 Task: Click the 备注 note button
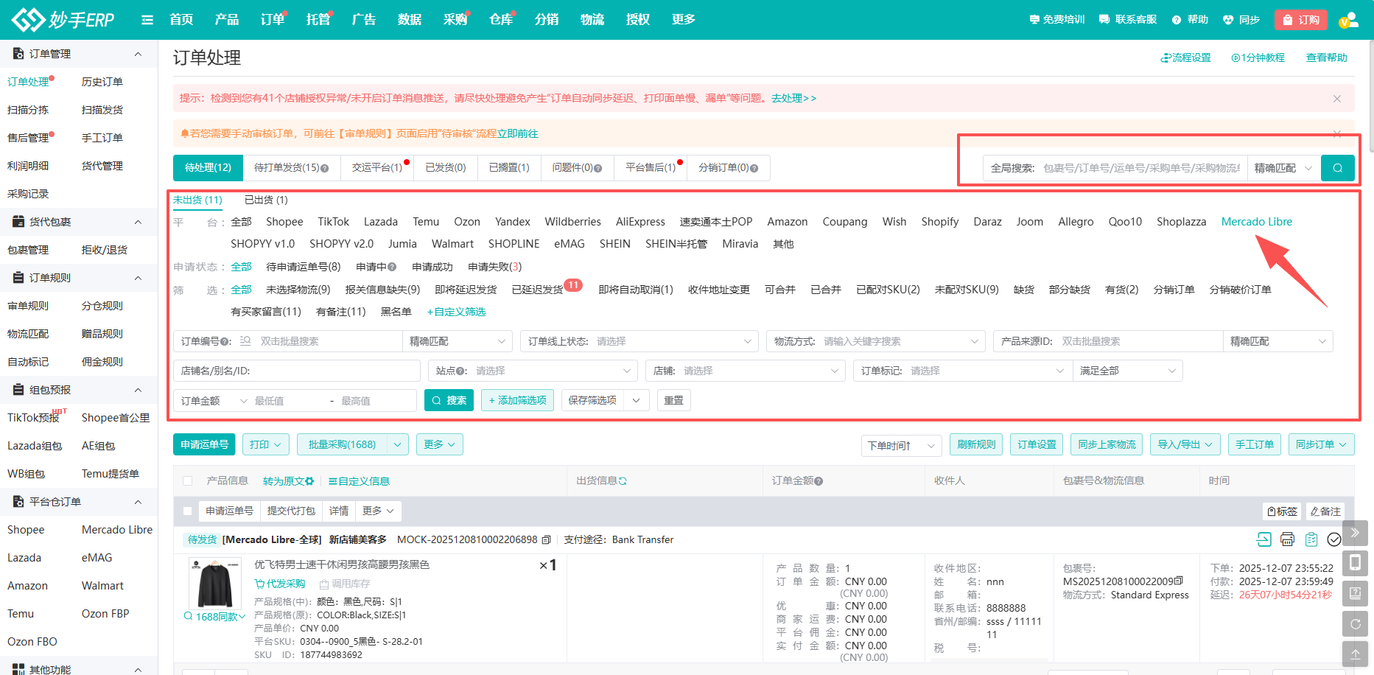pos(1325,511)
